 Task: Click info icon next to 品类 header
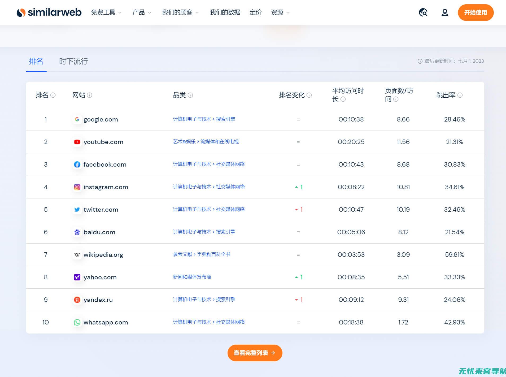pos(190,95)
